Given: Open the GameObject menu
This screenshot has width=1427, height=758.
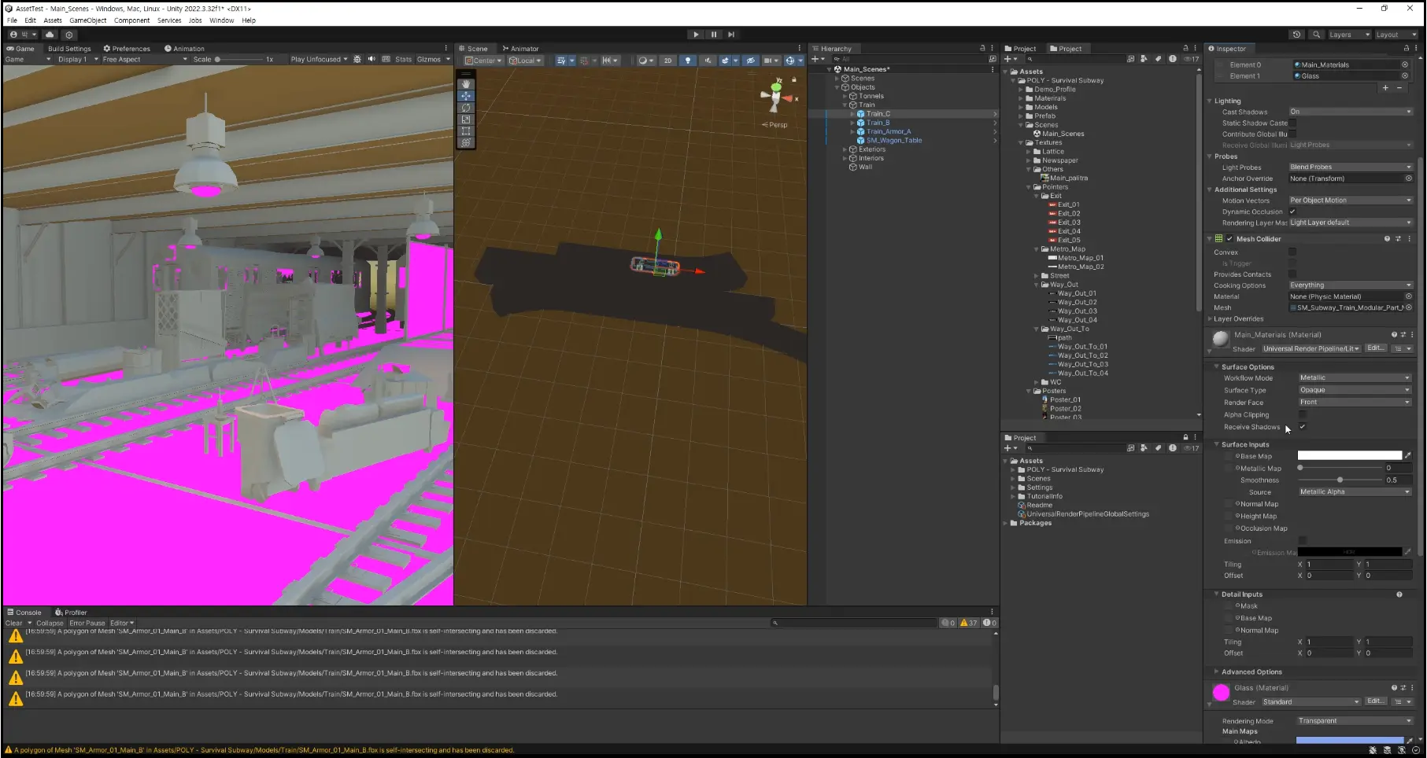Looking at the screenshot, I should point(87,20).
